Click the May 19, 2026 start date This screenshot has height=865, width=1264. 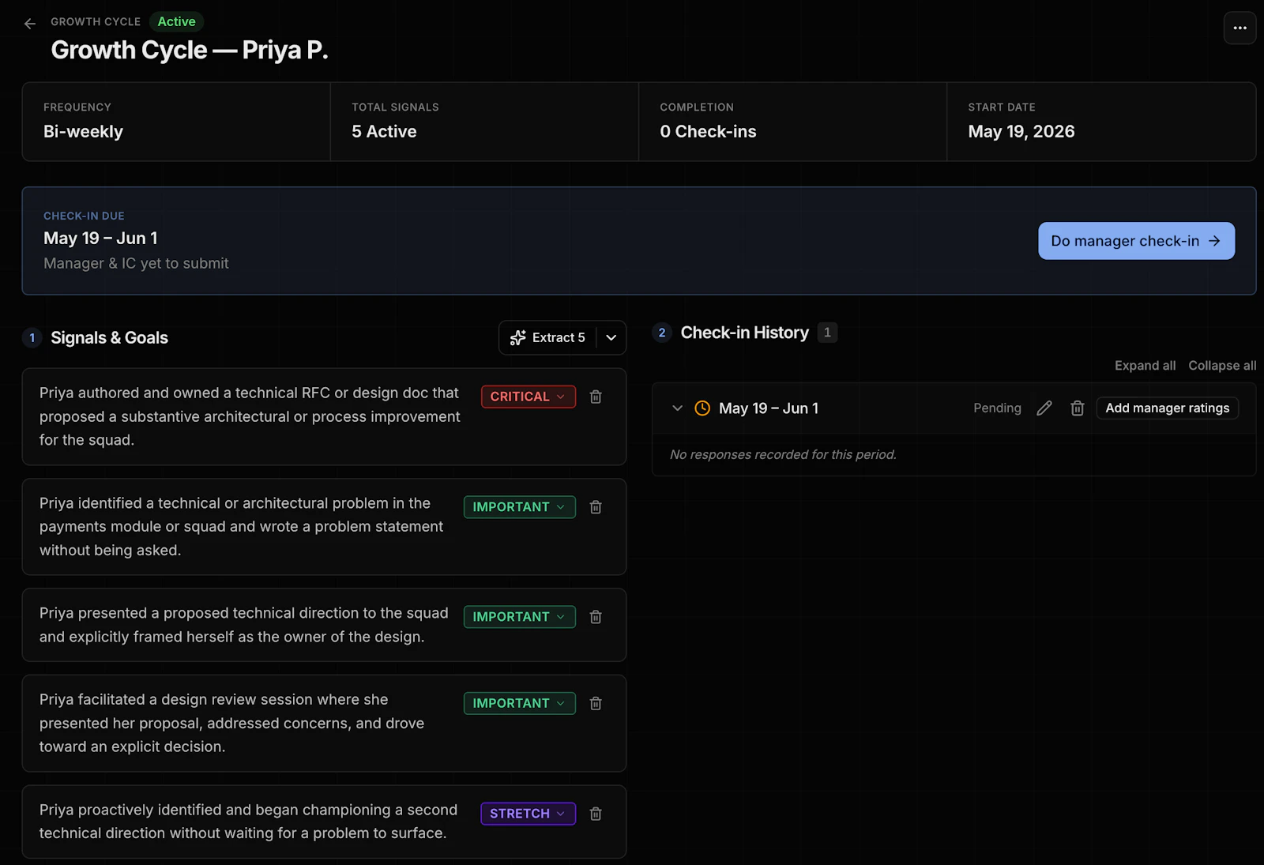click(1021, 132)
